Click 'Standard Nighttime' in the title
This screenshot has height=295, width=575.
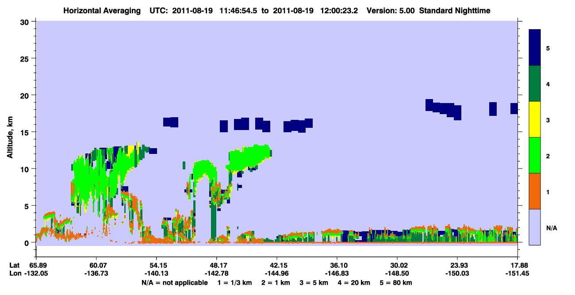click(455, 11)
